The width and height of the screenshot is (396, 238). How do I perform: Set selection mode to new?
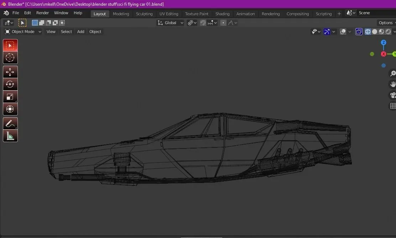pyautogui.click(x=35, y=23)
